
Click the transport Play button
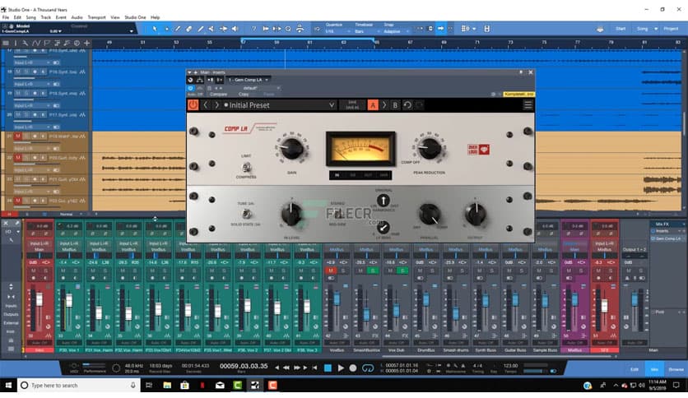tap(341, 368)
